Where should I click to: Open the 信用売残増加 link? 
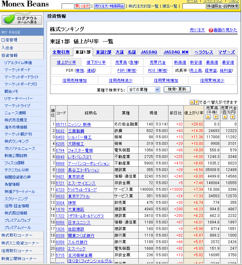[75, 81]
